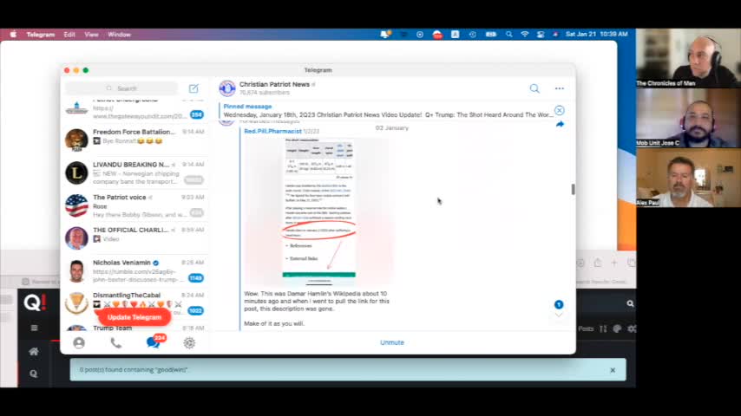Open the notification bell menu bar icon
741x416 pixels.
[385, 35]
